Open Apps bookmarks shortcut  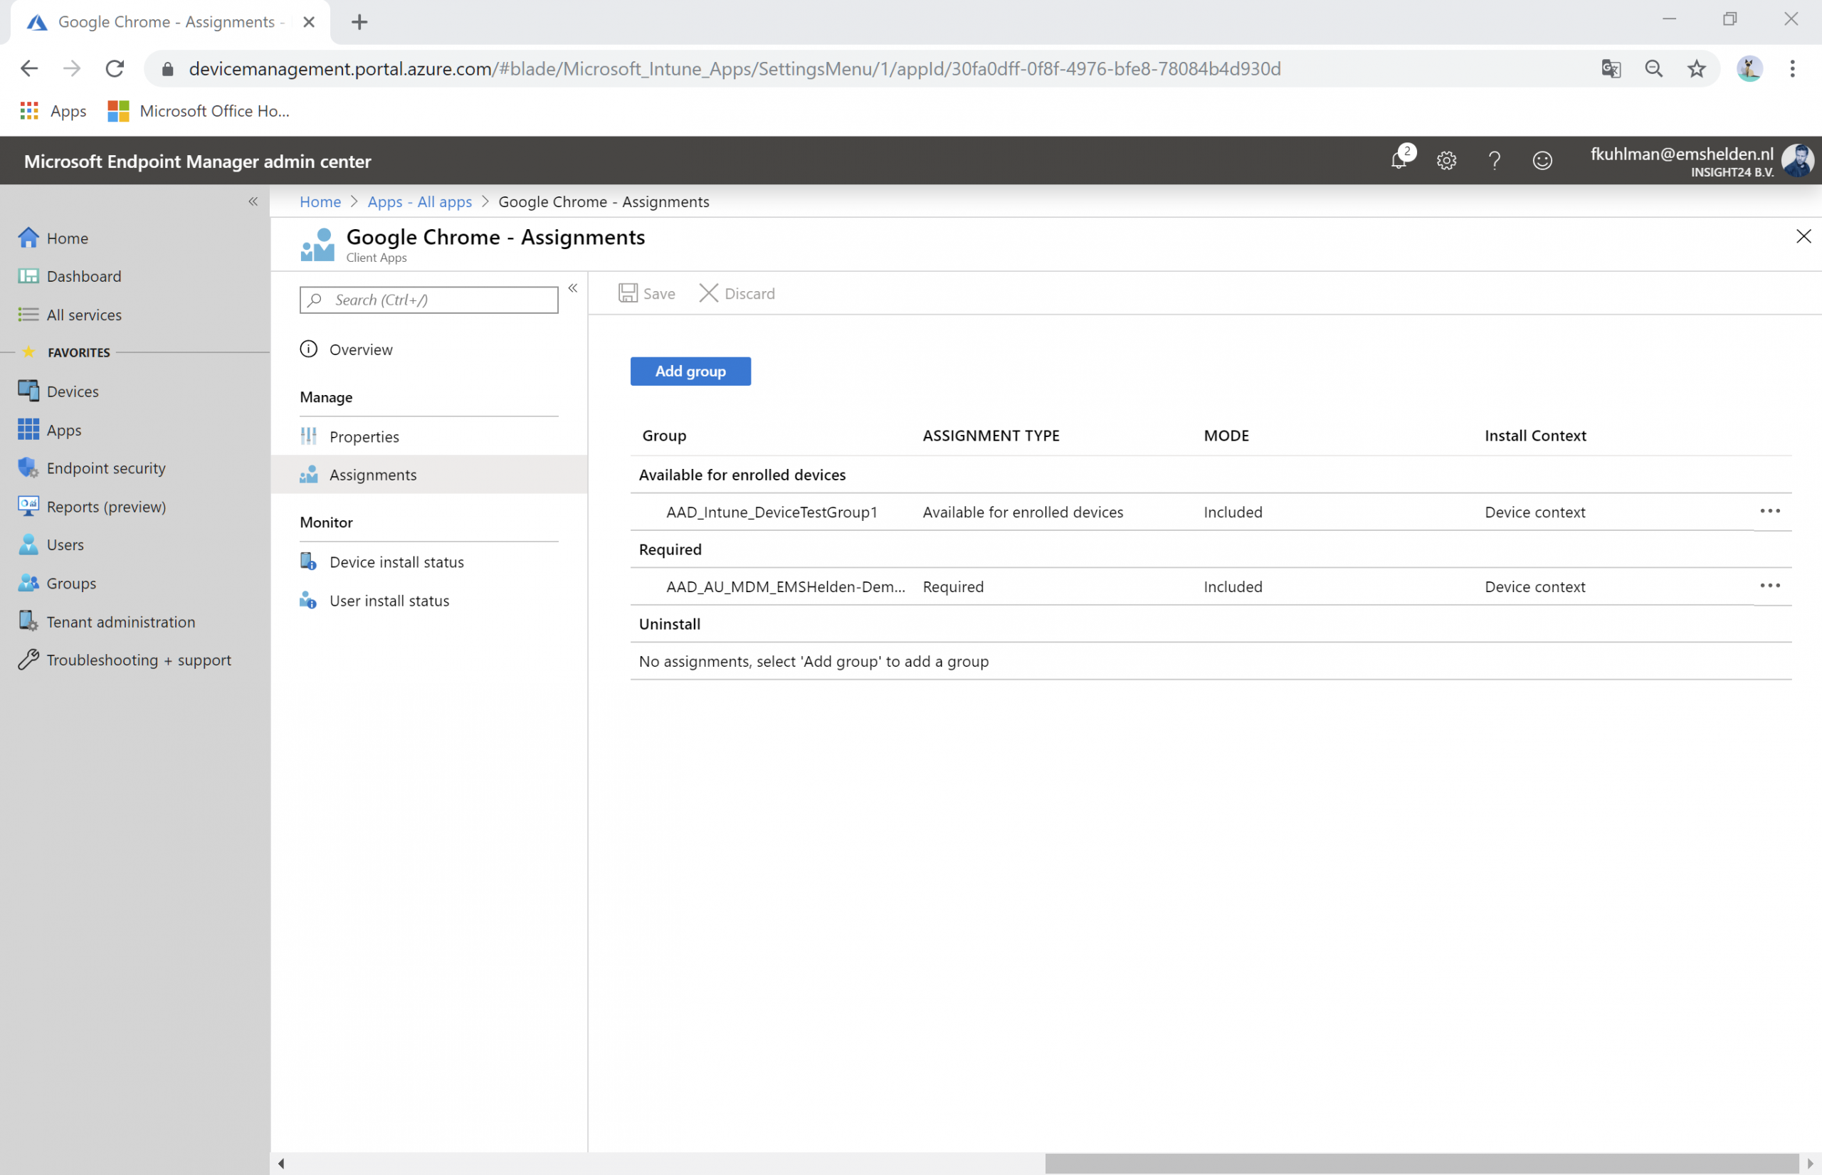53,112
